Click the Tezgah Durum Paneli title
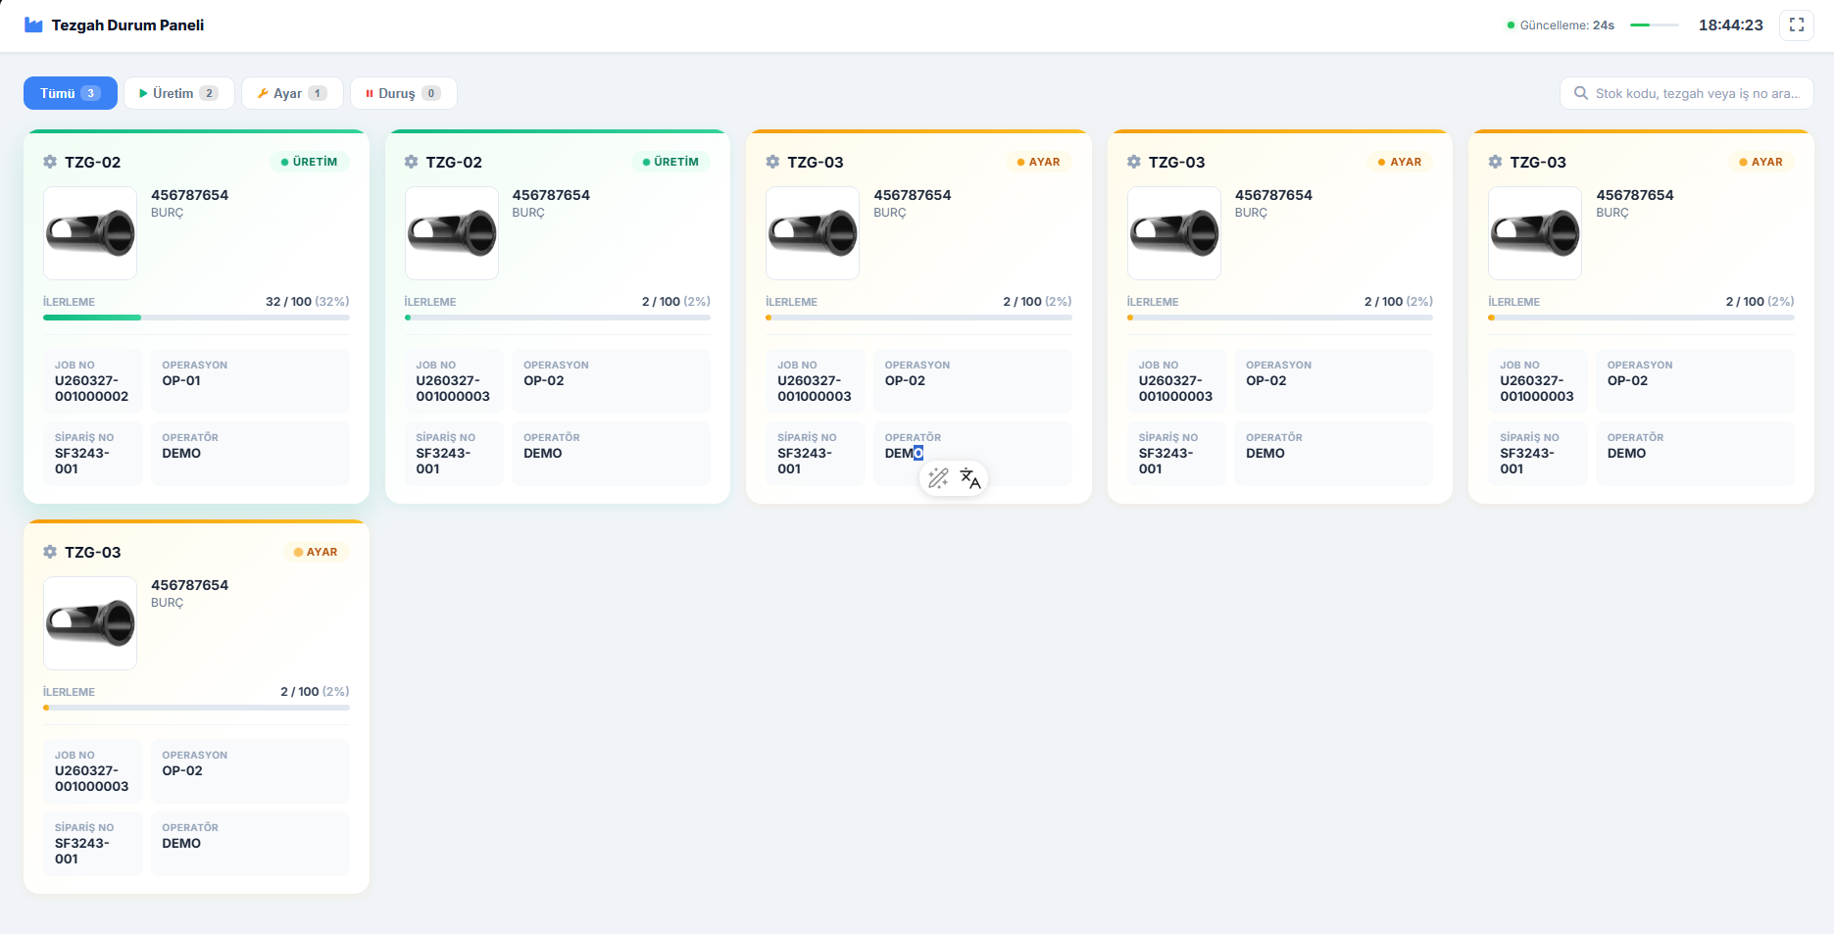The width and height of the screenshot is (1834, 934). point(127,25)
